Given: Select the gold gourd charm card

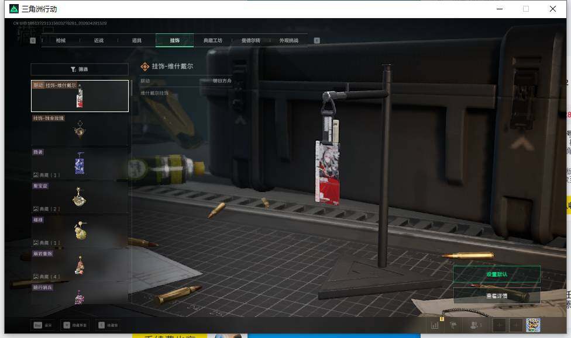Looking at the screenshot, I should (80, 231).
